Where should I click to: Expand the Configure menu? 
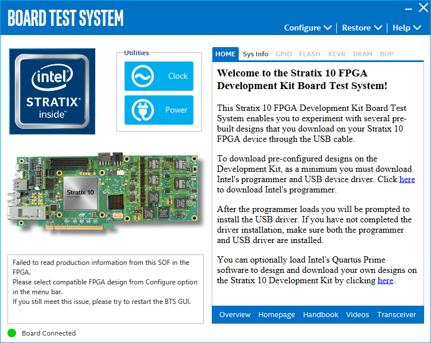pos(308,28)
